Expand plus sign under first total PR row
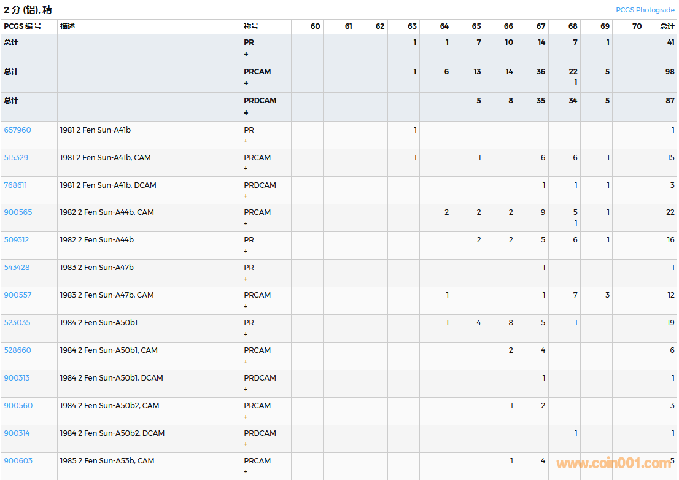 click(x=246, y=55)
